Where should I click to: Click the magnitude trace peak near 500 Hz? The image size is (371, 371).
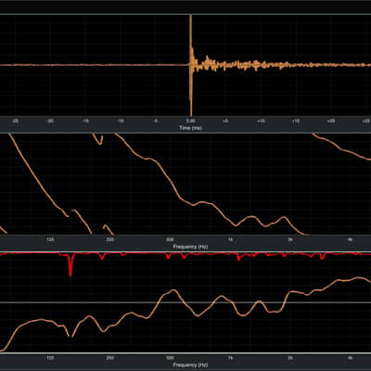tap(173, 290)
